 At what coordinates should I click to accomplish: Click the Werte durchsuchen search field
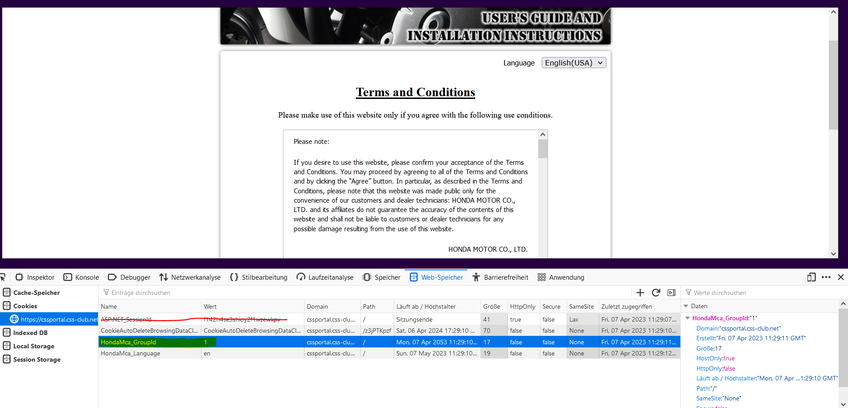pyautogui.click(x=758, y=293)
